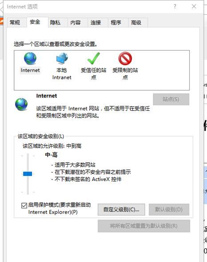Viewport: 207px width, 262px height.
Task: Click the help question mark icon
Action: point(175,7)
